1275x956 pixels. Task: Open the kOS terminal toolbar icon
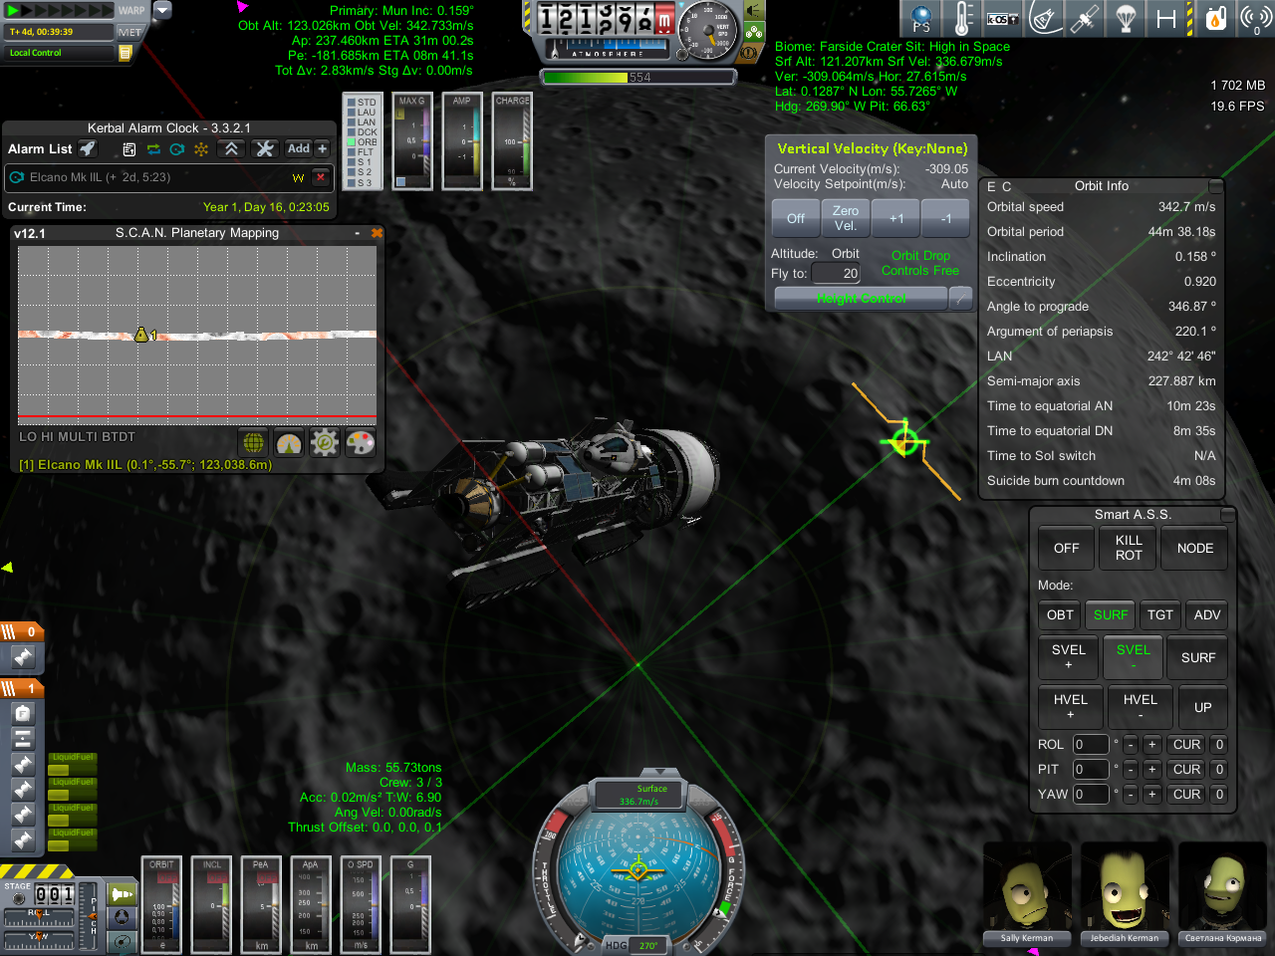pyautogui.click(x=1003, y=19)
